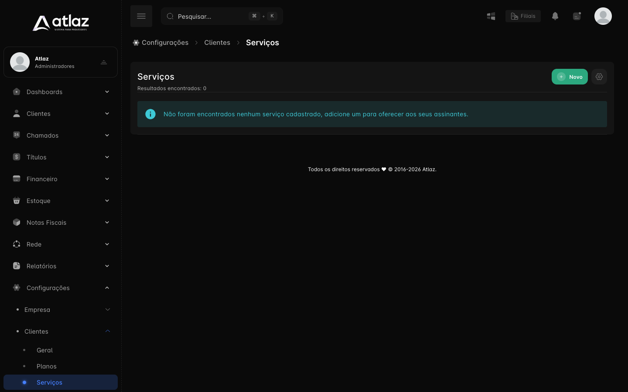Expand the Relatórios menu chevron
This screenshot has height=392, width=628.
[107, 266]
